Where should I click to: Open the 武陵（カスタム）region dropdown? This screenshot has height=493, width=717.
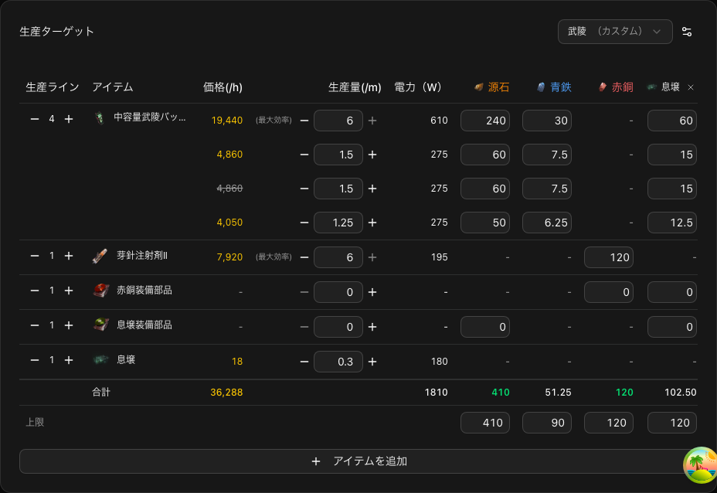(x=614, y=32)
